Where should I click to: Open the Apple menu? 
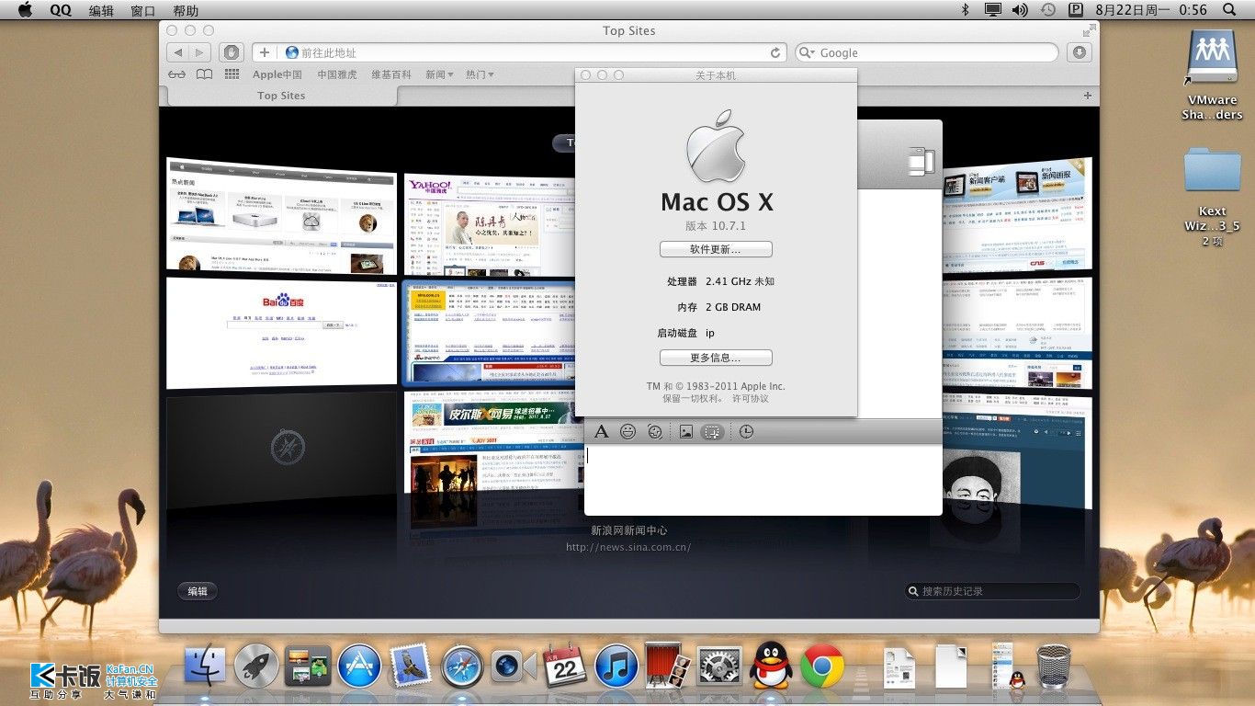pos(25,9)
